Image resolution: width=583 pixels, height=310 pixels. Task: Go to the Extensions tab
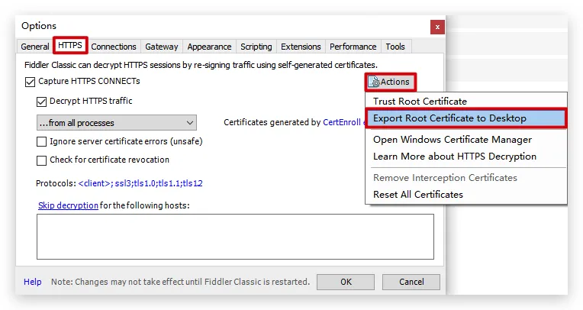click(301, 47)
